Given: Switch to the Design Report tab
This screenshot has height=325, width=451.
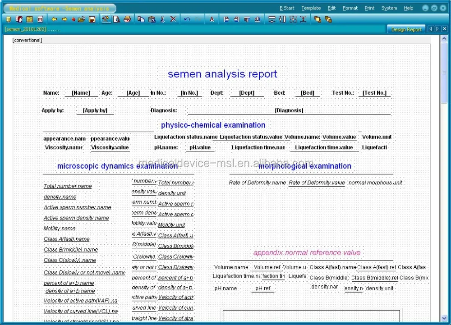Looking at the screenshot, I should pyautogui.click(x=406, y=30).
